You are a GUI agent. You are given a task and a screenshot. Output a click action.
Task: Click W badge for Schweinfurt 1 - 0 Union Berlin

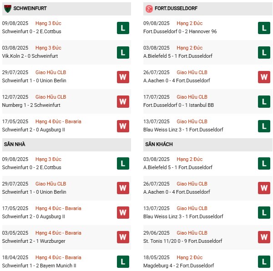pyautogui.click(x=123, y=77)
